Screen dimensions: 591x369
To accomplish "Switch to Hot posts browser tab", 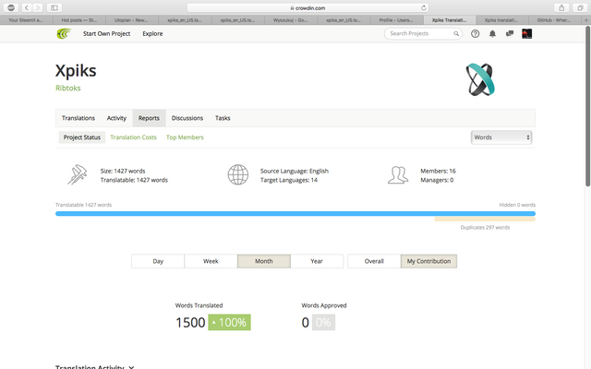I will point(79,20).
